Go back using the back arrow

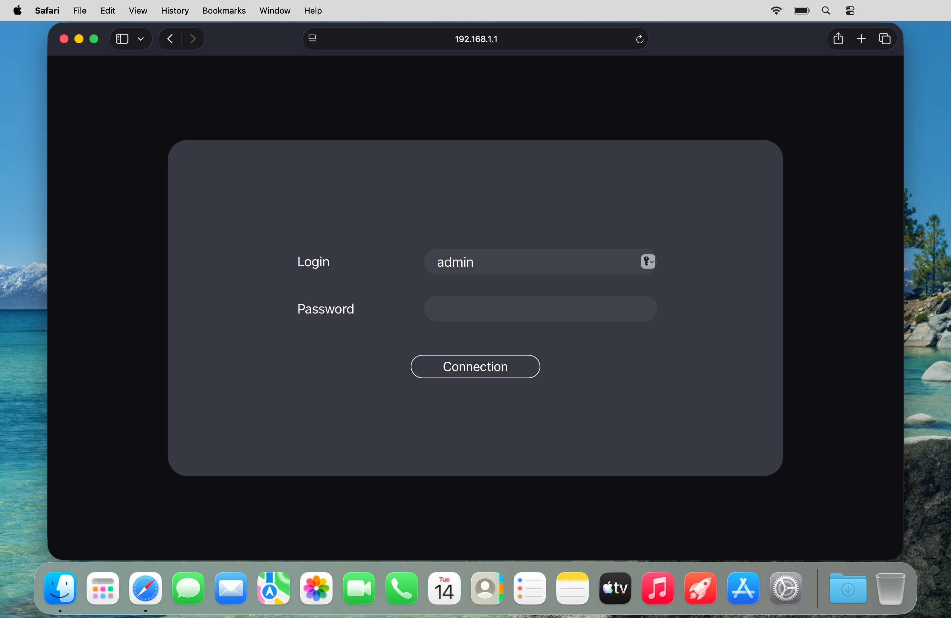[x=170, y=39]
